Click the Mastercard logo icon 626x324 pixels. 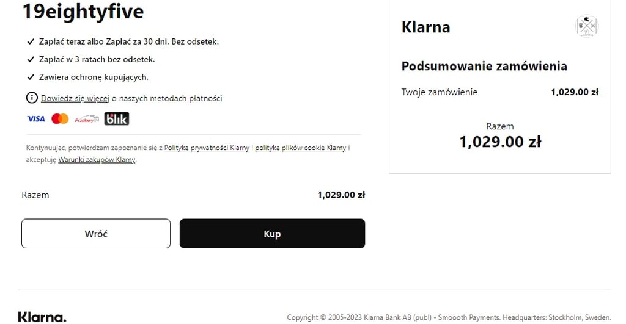pos(61,119)
